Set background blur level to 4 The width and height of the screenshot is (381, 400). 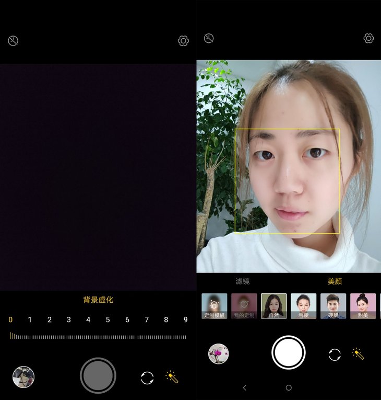click(88, 319)
